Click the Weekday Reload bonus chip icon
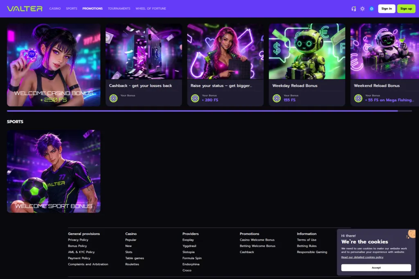419x279 pixels. point(277,98)
